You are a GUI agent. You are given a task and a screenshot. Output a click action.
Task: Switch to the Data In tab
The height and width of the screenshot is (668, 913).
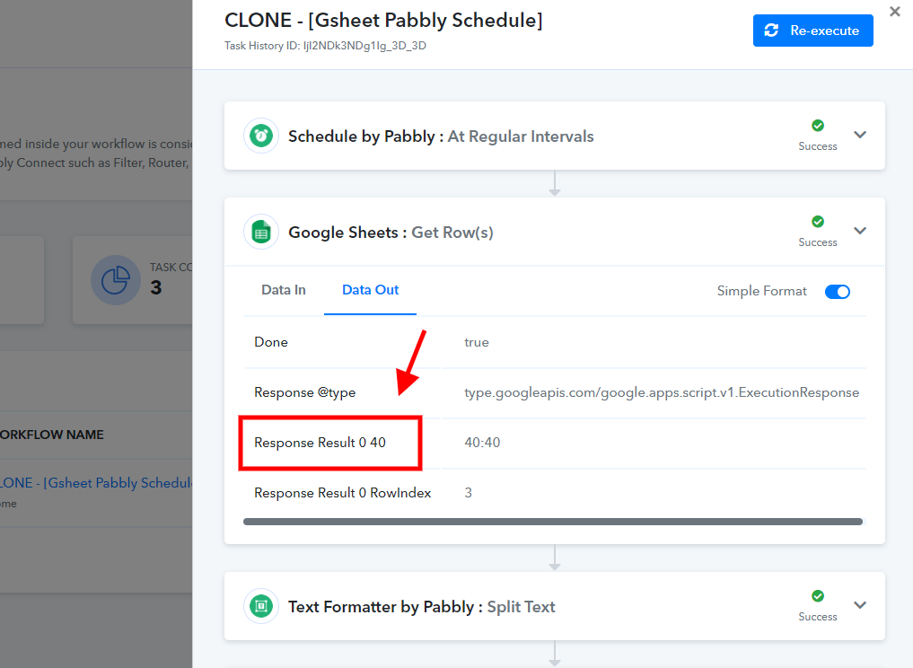point(284,290)
